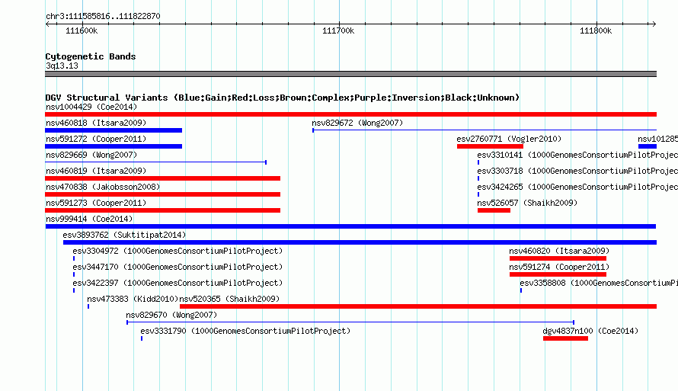Select the red nsv591274 loss bar
Viewport: 678px width, 391px height.
pos(558,274)
